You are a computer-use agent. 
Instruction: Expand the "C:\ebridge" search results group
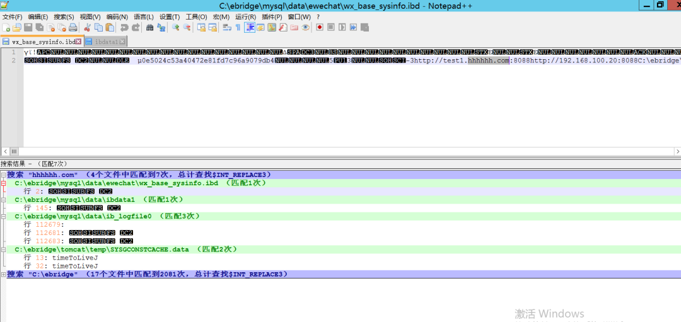tap(4, 274)
